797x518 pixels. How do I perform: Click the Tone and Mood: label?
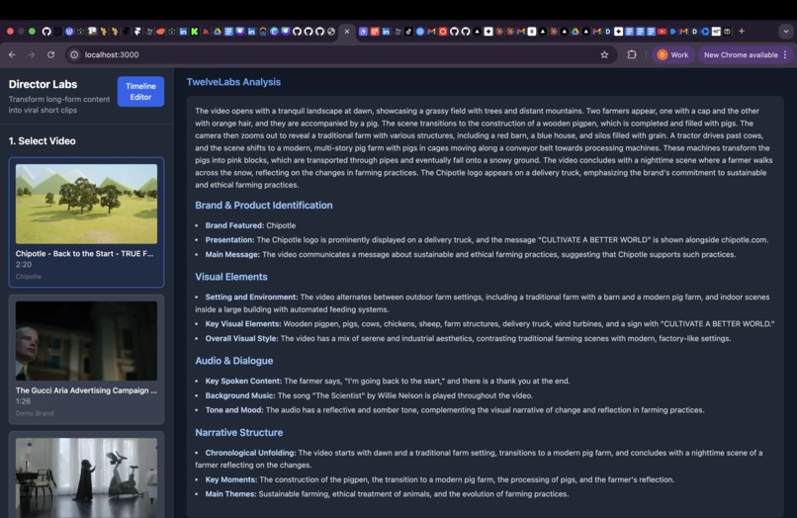[x=234, y=410]
